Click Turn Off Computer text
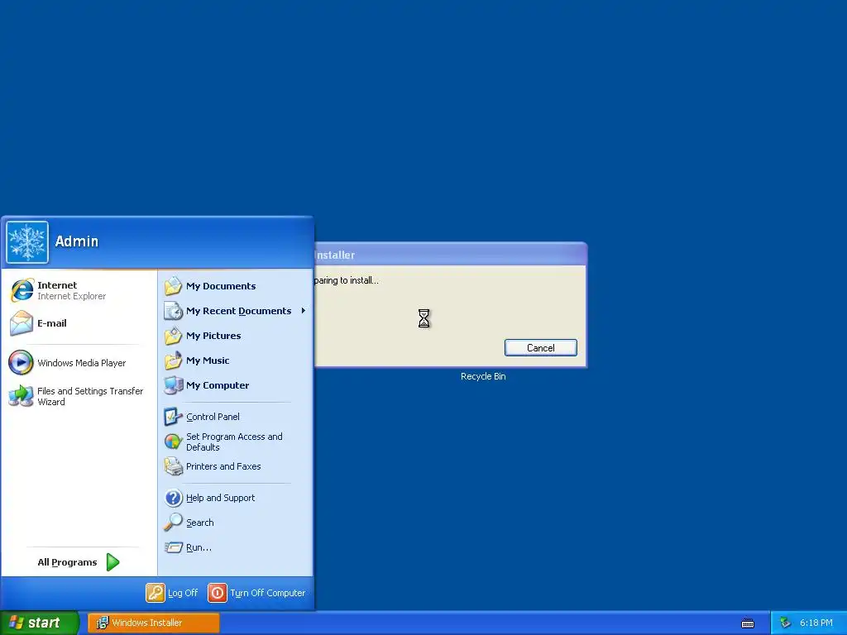 268,593
